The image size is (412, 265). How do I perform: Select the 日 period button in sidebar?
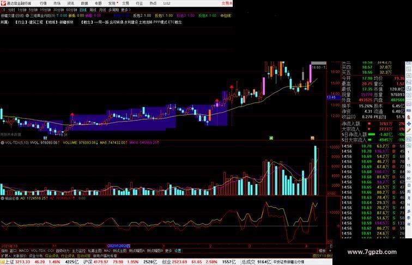tap(409, 185)
